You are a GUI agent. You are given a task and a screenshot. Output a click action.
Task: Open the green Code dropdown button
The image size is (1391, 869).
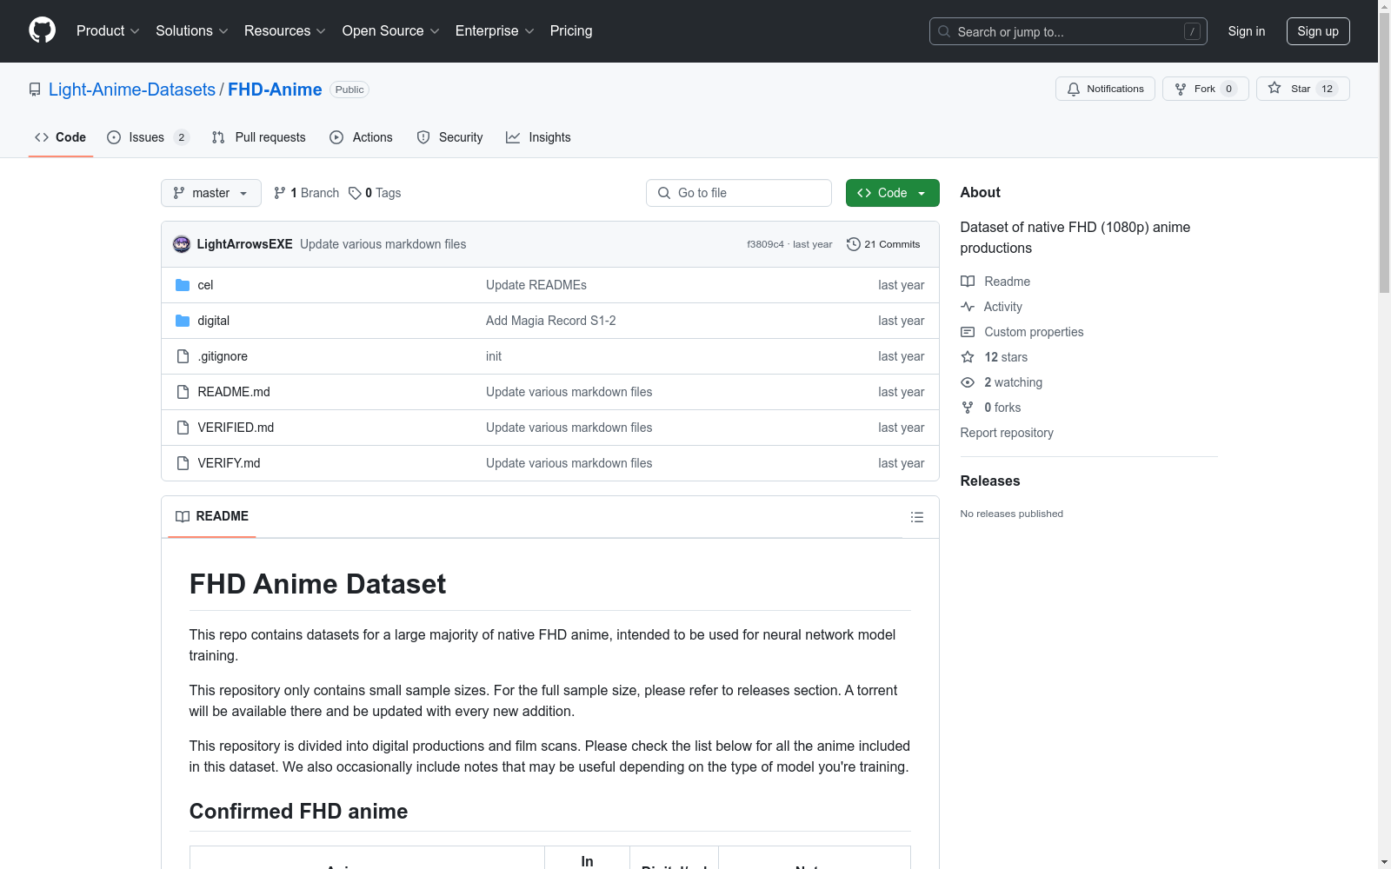[892, 193]
